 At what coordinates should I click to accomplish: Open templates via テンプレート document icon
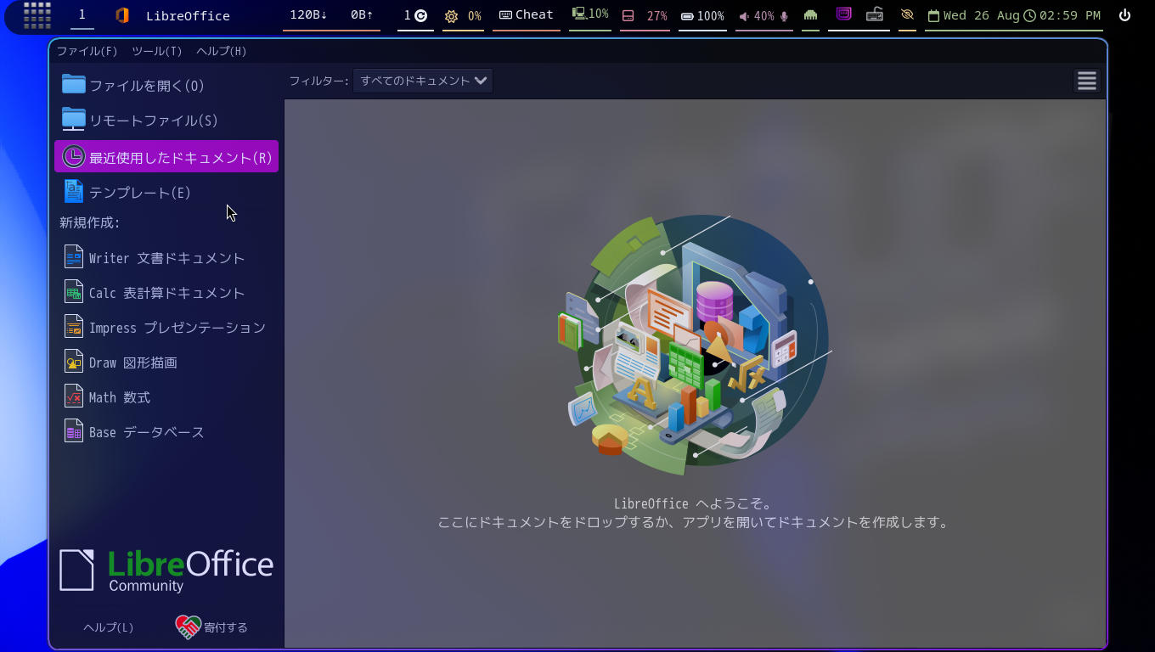74,192
